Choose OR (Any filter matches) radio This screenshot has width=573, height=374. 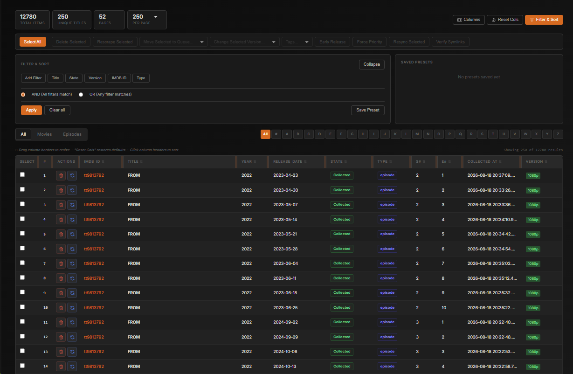coord(81,94)
